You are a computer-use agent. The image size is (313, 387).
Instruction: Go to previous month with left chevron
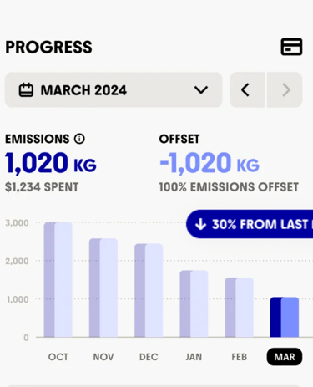(x=247, y=90)
